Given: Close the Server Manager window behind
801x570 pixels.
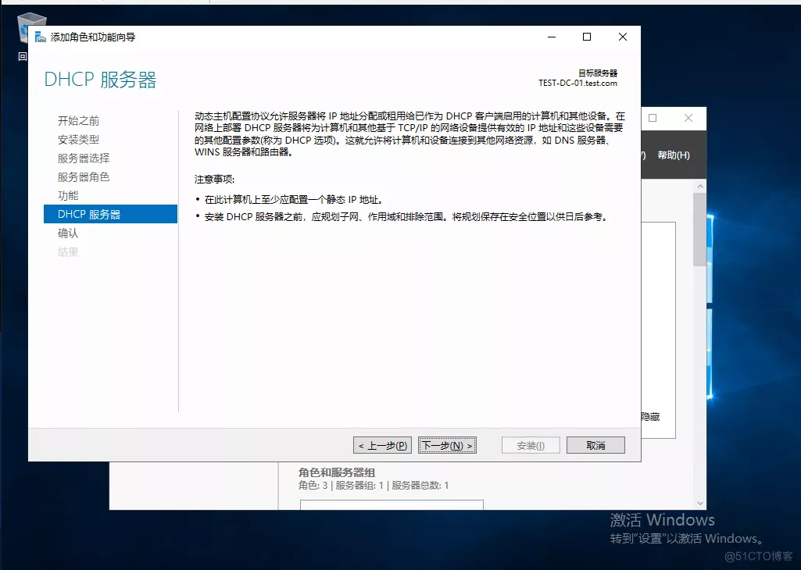Looking at the screenshot, I should point(688,118).
